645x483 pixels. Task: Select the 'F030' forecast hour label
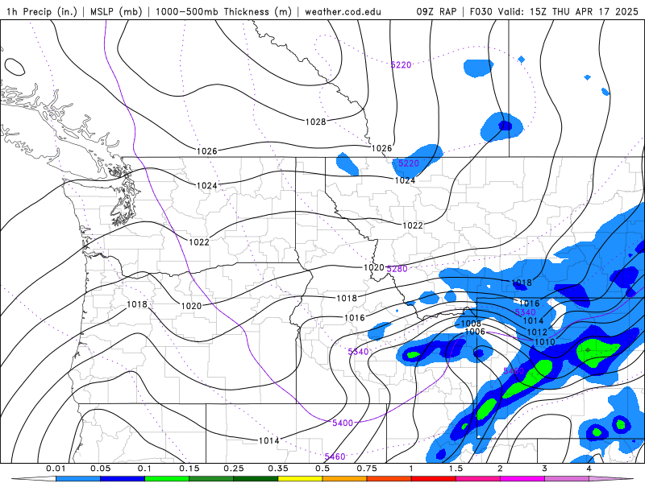(481, 12)
